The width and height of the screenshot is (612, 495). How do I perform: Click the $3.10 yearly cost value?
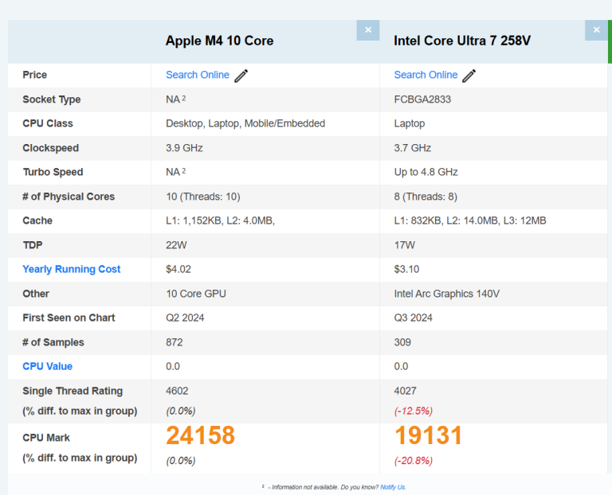coord(406,269)
